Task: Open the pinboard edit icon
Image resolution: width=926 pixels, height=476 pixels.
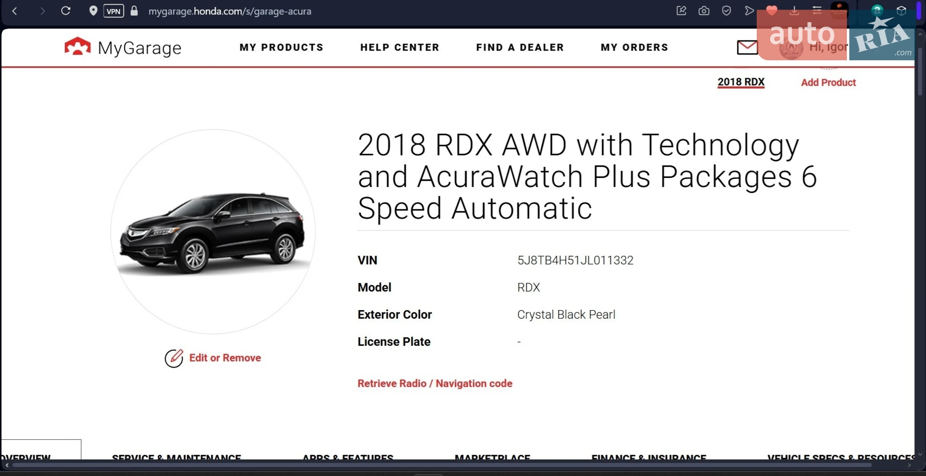Action: pos(681,11)
